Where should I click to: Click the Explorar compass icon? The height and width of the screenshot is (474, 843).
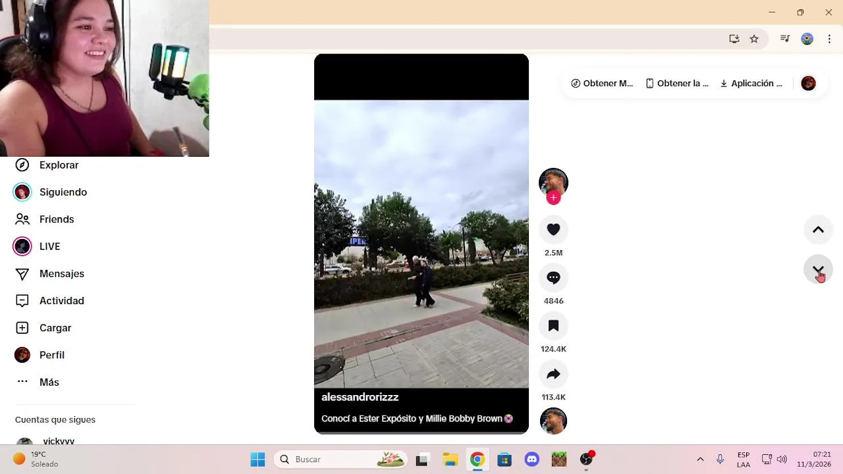(22, 165)
